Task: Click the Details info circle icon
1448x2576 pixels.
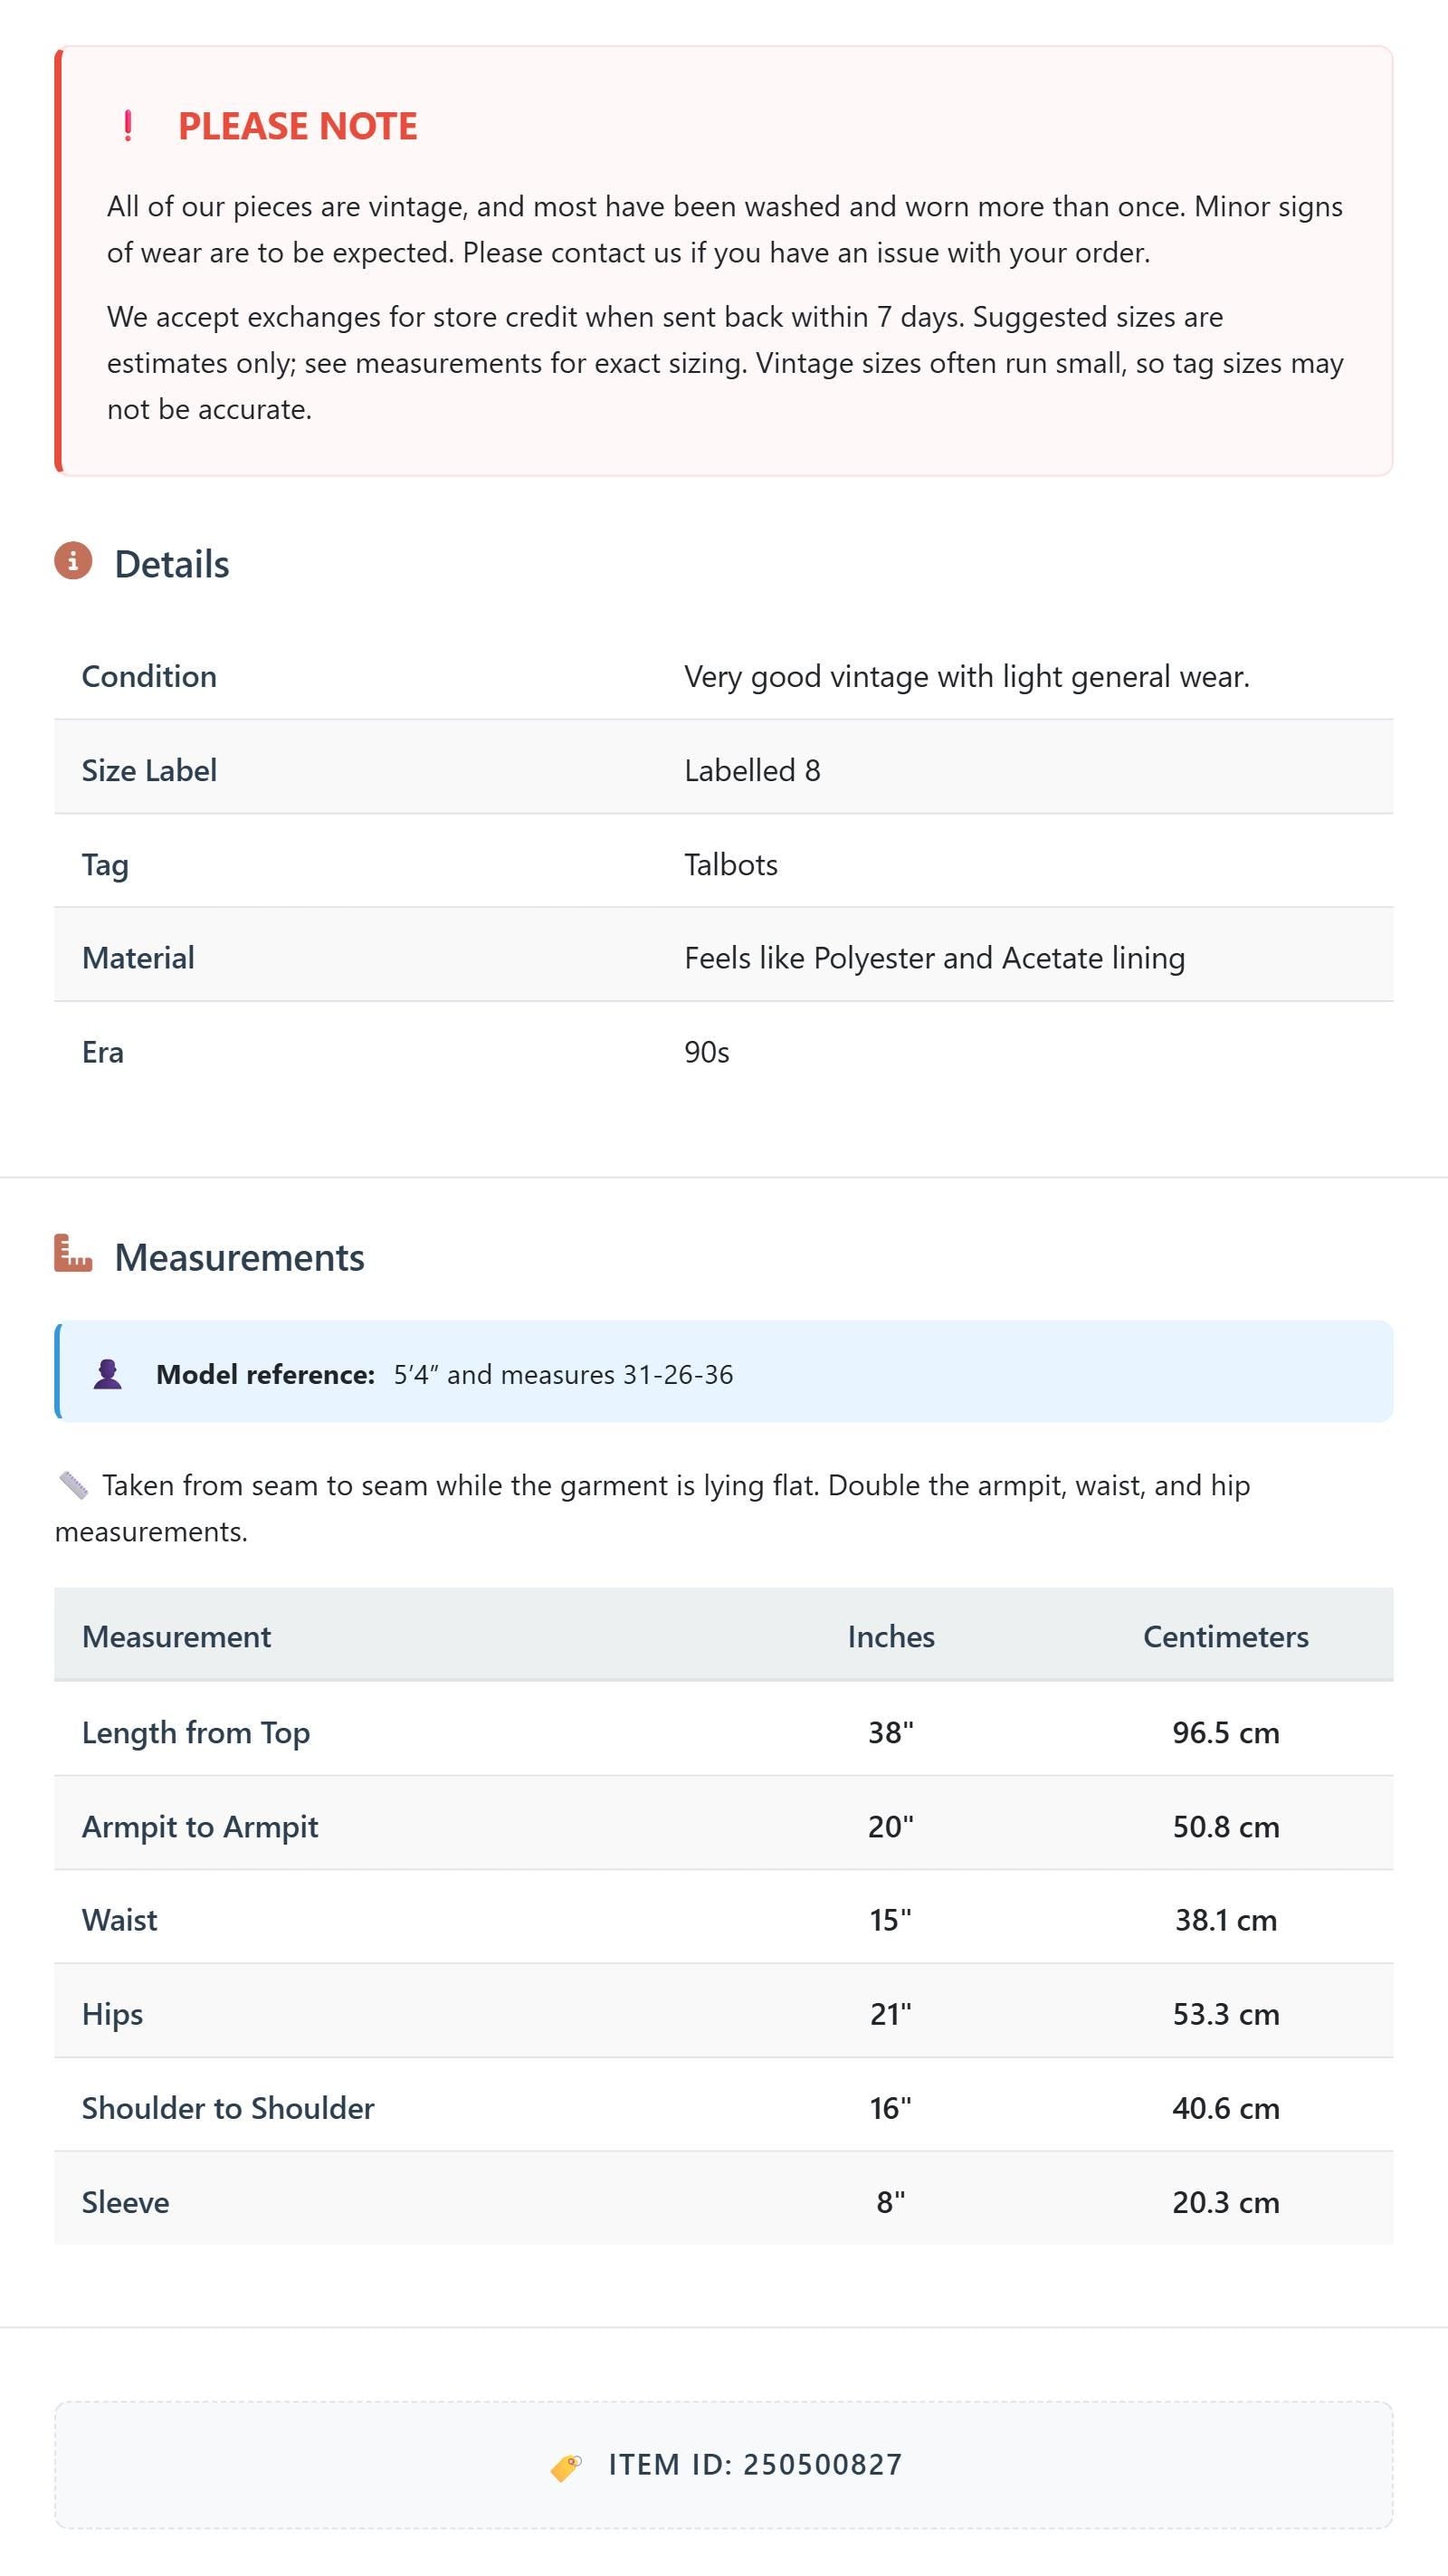Action: pos(73,561)
